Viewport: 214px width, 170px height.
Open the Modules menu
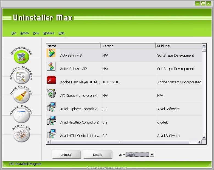tap(49, 33)
